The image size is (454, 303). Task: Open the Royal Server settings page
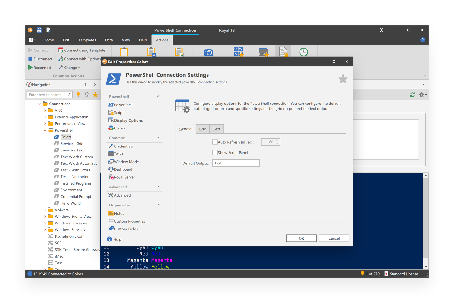click(124, 177)
